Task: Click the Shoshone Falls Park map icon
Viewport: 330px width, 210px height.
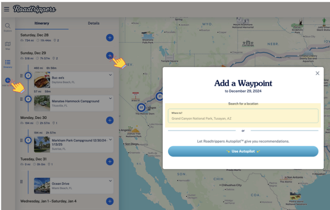Action: tap(148, 35)
